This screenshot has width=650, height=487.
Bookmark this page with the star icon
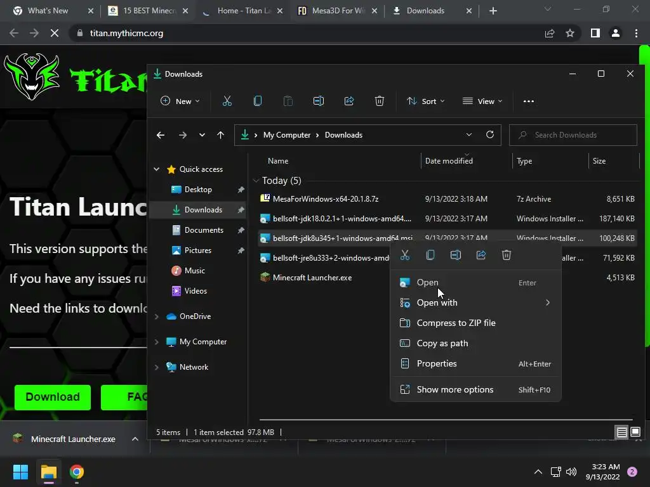click(570, 33)
